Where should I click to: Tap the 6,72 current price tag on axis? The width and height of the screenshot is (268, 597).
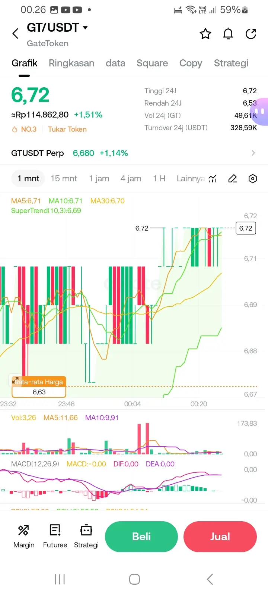click(246, 228)
